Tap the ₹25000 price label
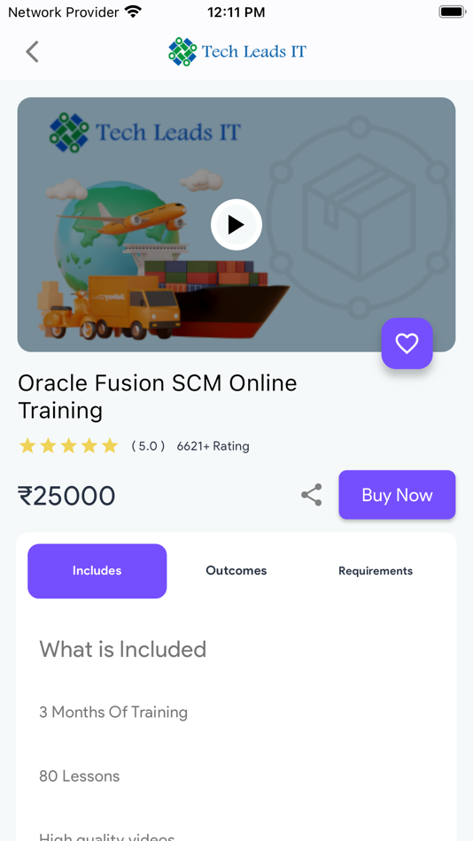Viewport: 473px width, 841px height. [66, 496]
